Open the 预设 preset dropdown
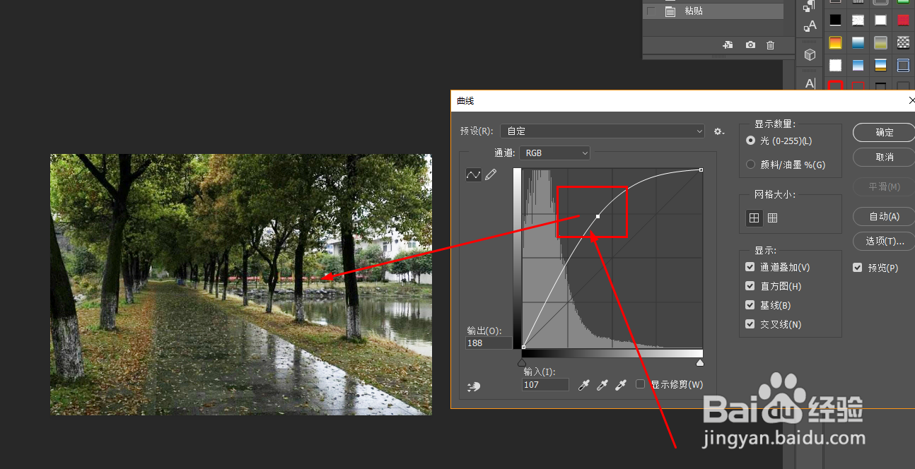 click(602, 131)
